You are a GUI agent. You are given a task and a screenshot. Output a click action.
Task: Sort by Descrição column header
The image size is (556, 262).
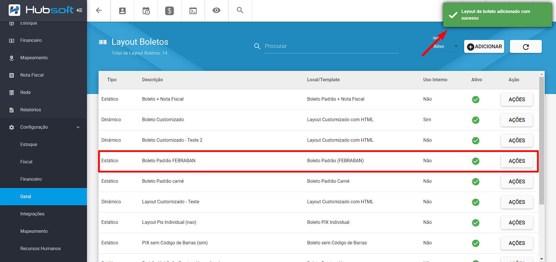[152, 80]
